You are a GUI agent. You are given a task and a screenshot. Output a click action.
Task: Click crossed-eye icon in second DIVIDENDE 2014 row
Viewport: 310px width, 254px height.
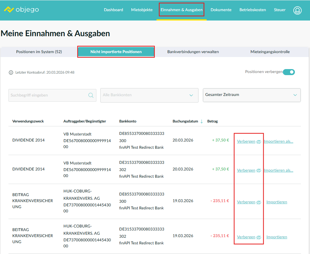259,170
